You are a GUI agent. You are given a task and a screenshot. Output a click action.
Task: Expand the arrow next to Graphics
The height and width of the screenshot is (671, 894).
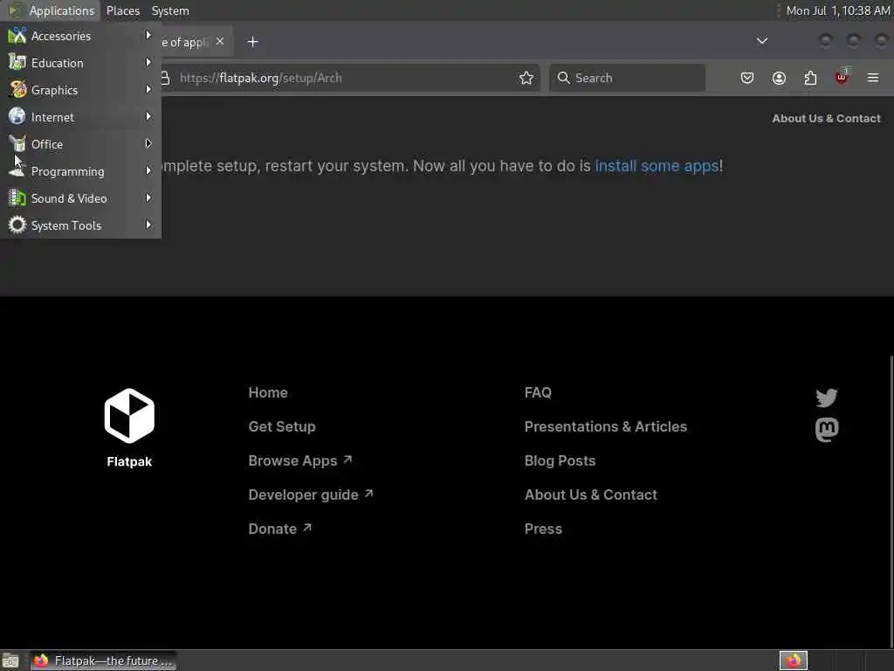(148, 90)
